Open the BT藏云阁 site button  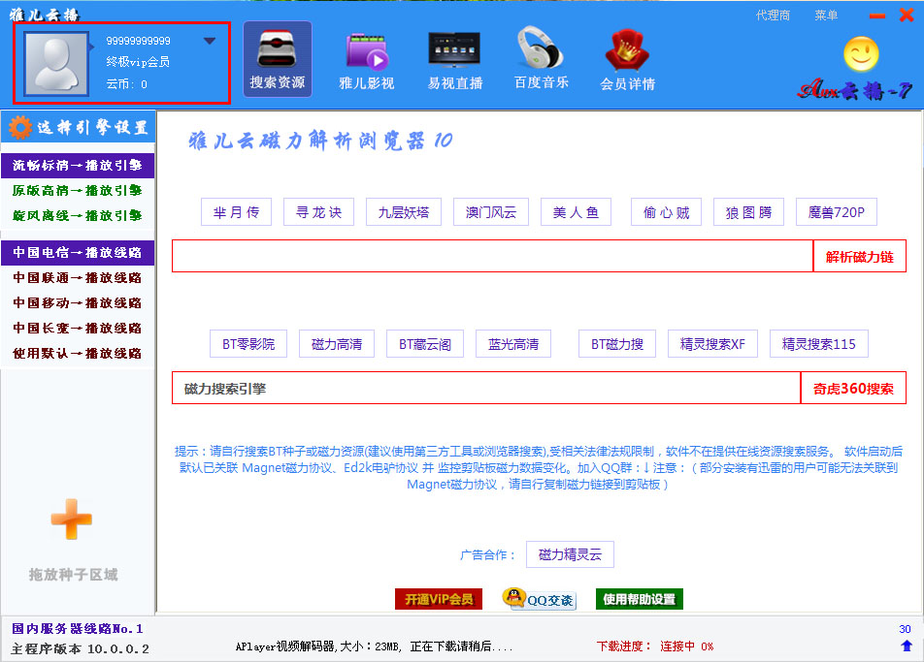(425, 344)
